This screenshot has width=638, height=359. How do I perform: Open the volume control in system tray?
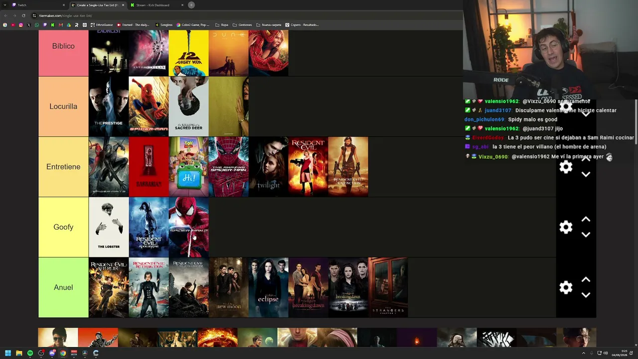[606, 353]
